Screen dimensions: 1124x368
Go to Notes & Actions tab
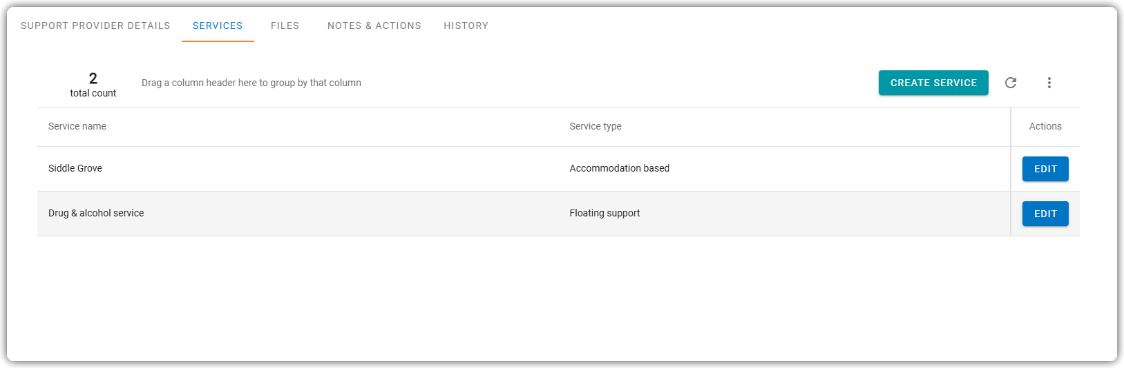pos(374,25)
